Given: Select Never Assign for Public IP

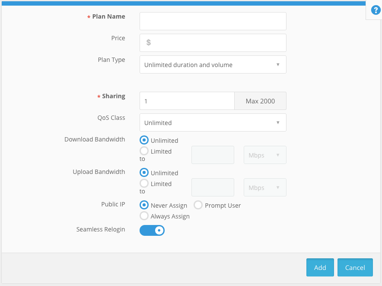Looking at the screenshot, I should tap(144, 205).
